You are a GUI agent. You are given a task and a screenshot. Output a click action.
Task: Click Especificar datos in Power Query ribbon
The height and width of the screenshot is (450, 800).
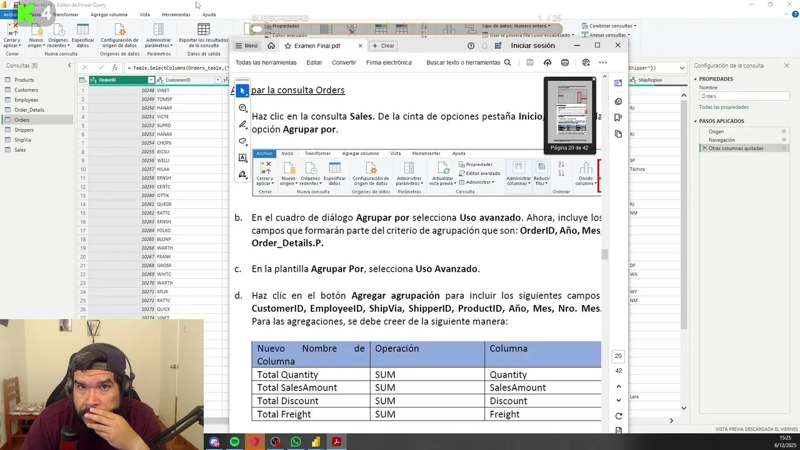click(x=82, y=34)
